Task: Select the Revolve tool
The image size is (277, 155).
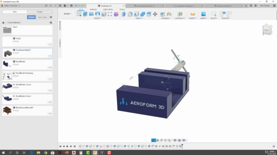Action: [x=91, y=14]
